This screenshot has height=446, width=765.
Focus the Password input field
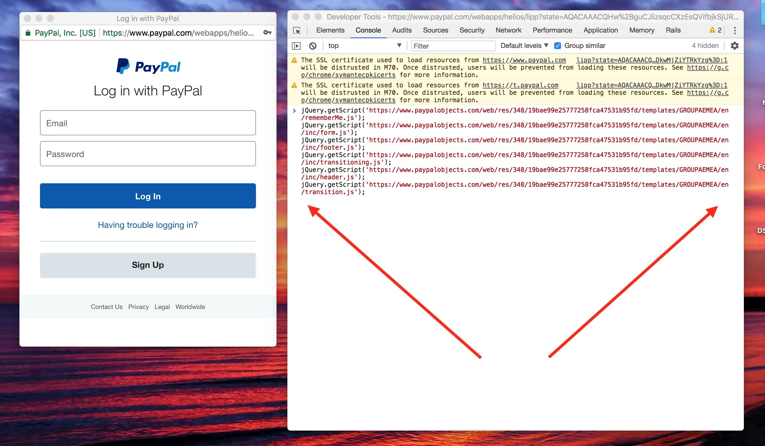[148, 154]
